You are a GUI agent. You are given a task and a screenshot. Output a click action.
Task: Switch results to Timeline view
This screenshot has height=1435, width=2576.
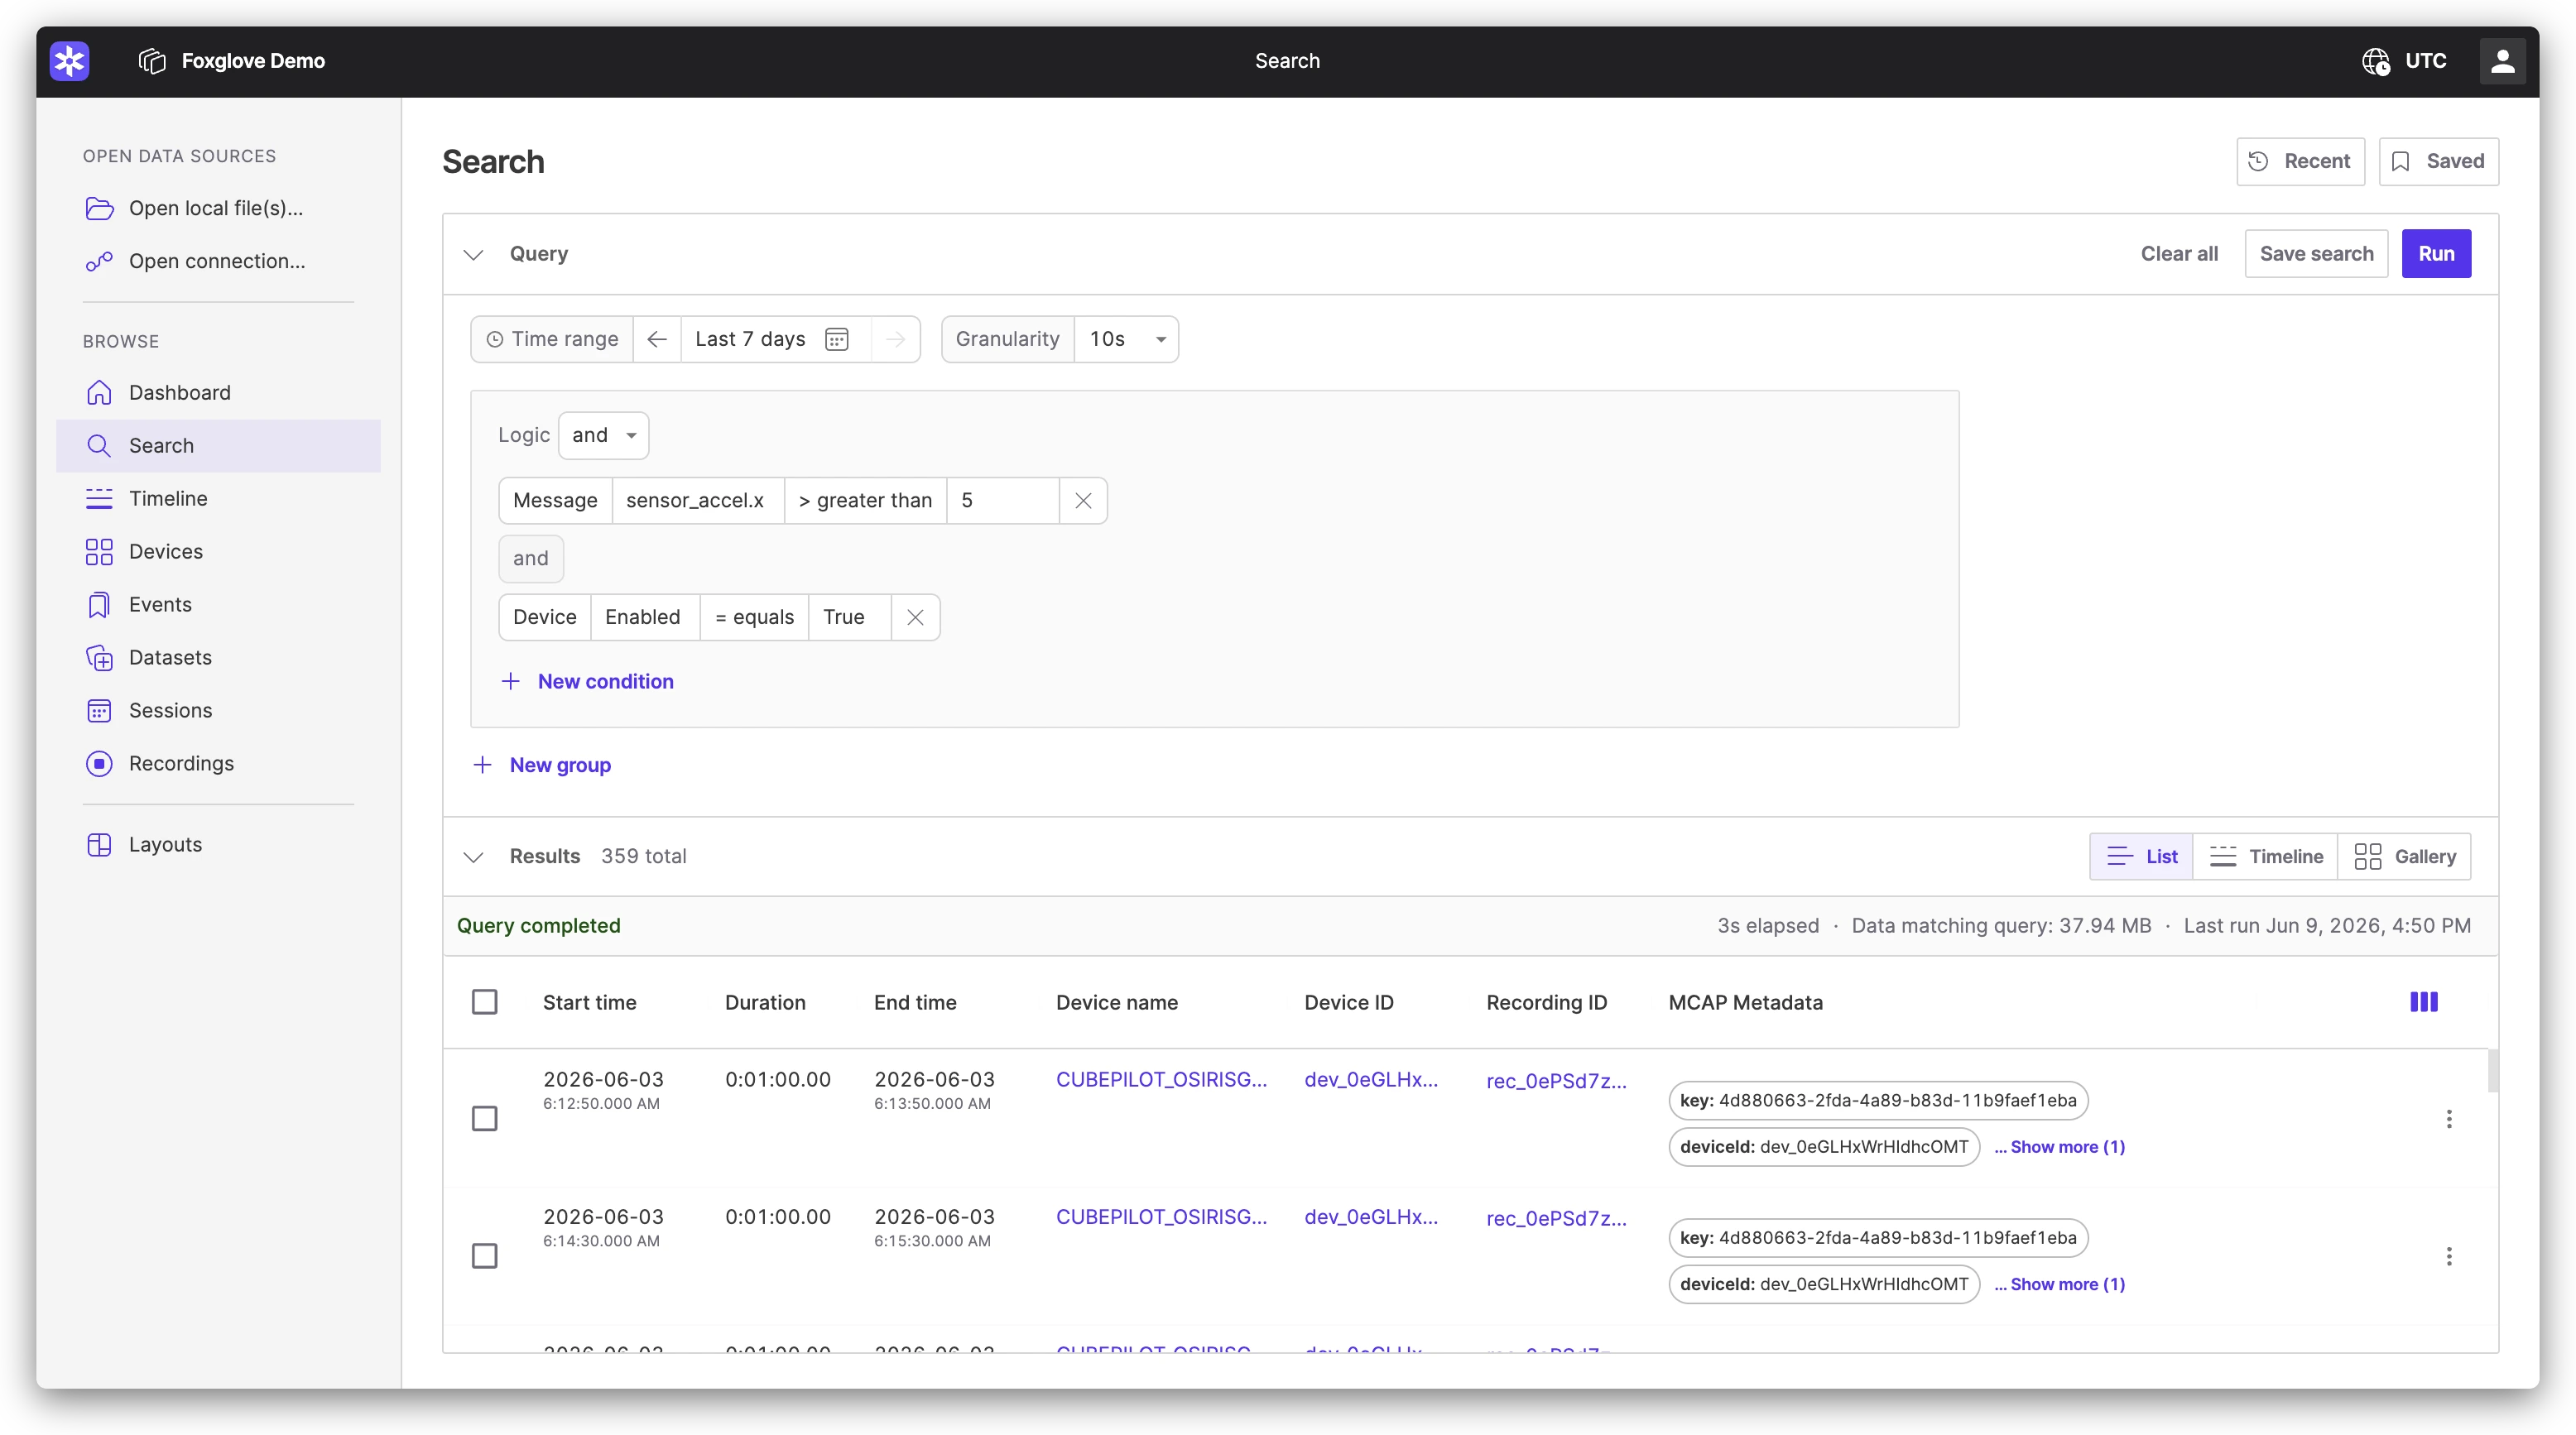point(2265,857)
